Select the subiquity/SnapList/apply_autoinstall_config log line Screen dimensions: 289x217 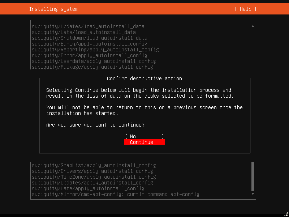(x=94, y=165)
